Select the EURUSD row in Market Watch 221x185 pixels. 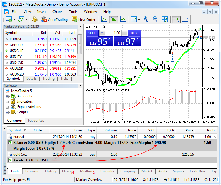[41, 39]
